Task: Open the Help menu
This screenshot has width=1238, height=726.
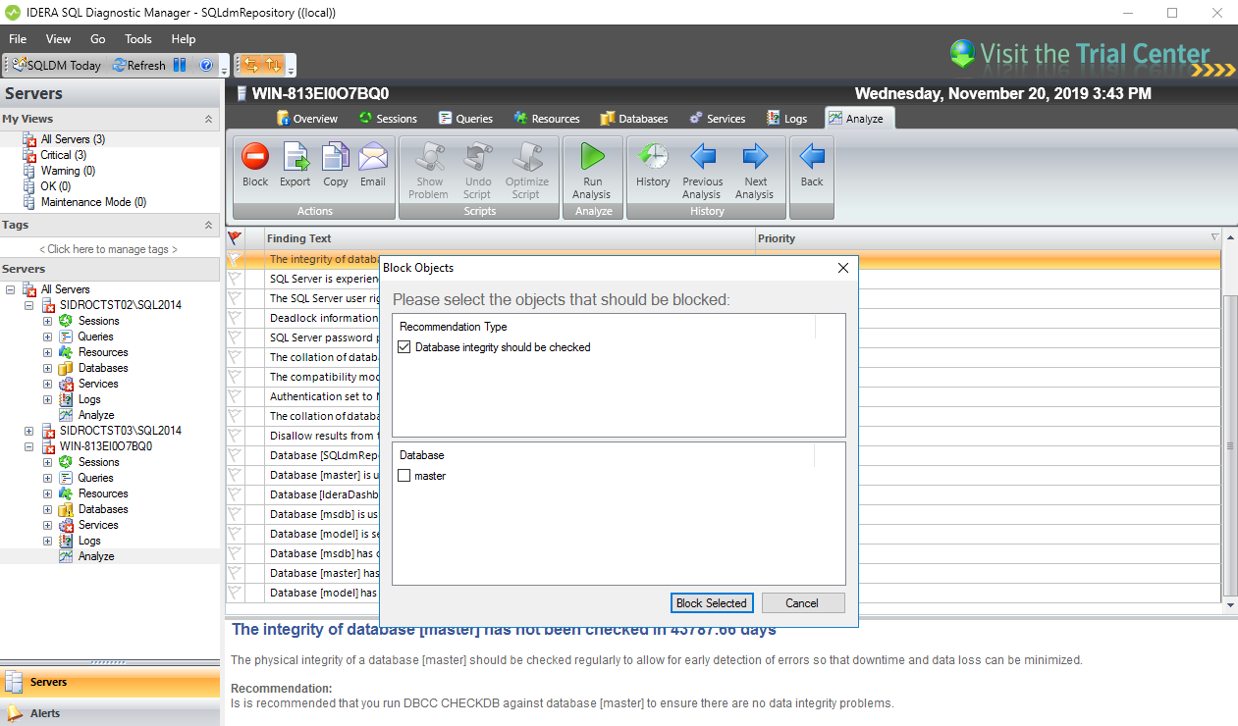Action: [x=184, y=39]
